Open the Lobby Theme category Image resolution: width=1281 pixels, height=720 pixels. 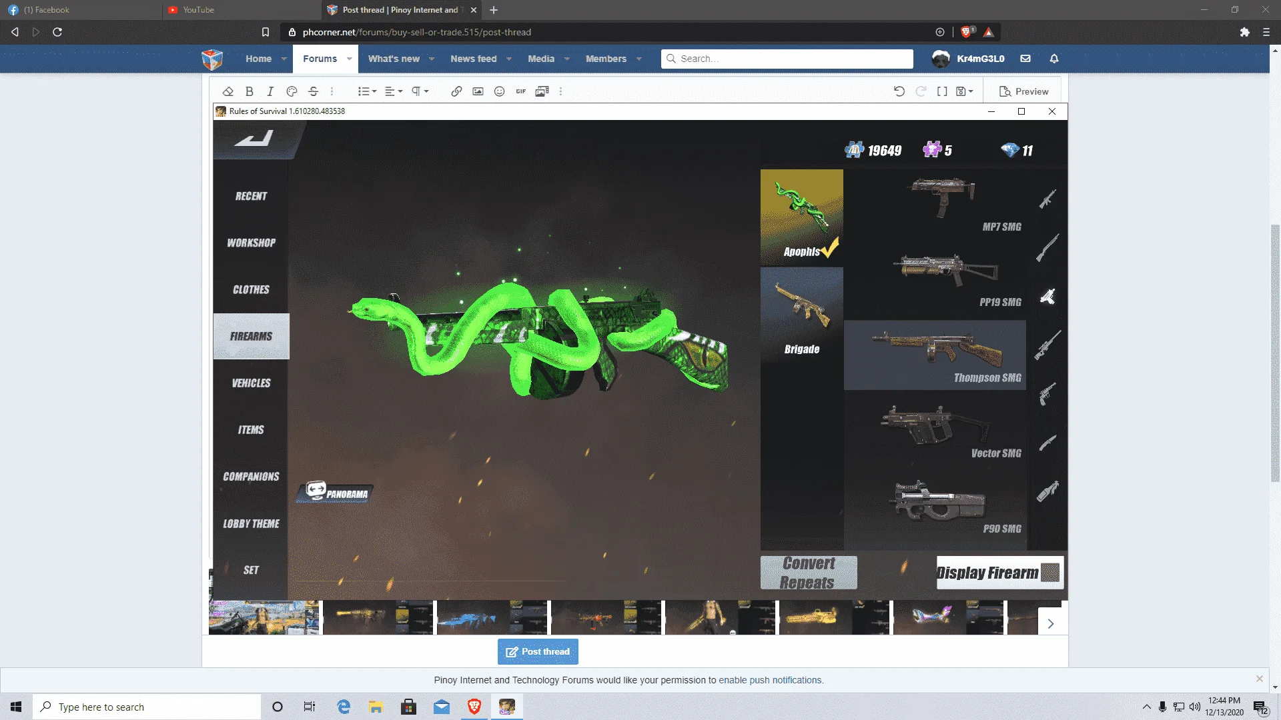pyautogui.click(x=251, y=523)
